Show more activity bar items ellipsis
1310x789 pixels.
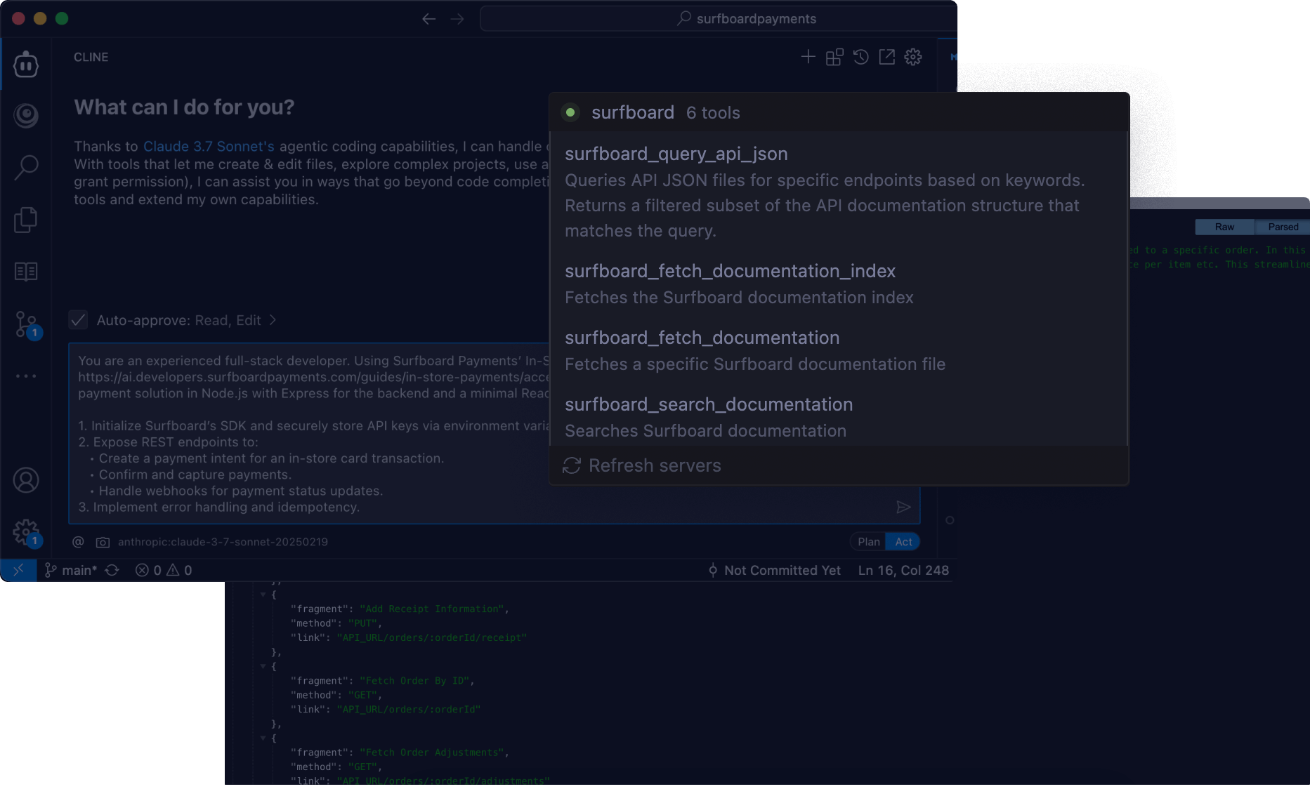26,376
